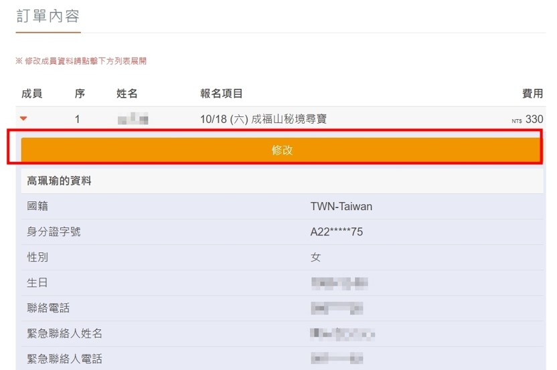This screenshot has height=370, width=557.
Task: Click the 序 column header
Action: coord(80,94)
